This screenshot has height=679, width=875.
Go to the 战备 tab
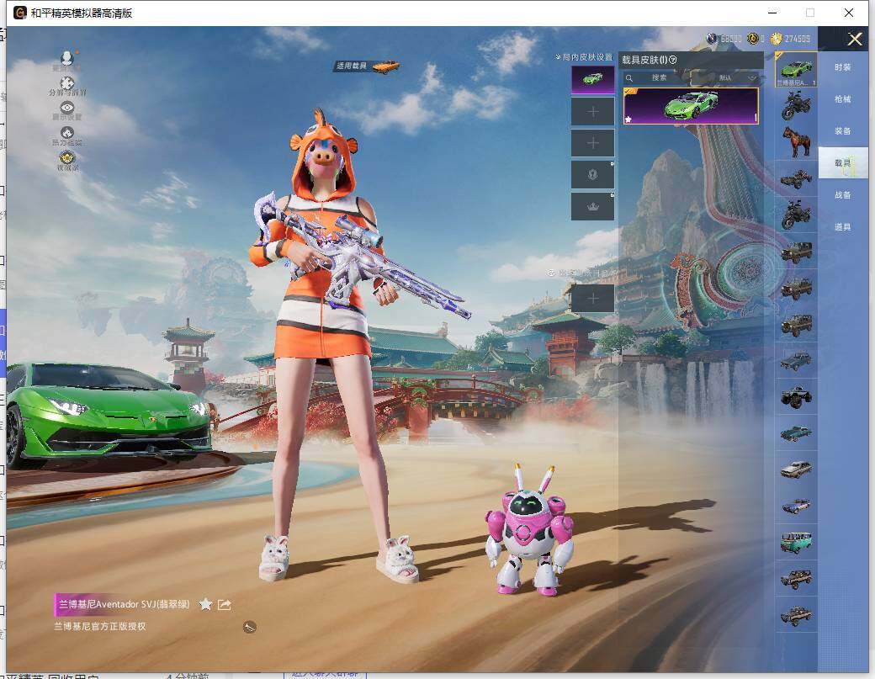pos(842,195)
